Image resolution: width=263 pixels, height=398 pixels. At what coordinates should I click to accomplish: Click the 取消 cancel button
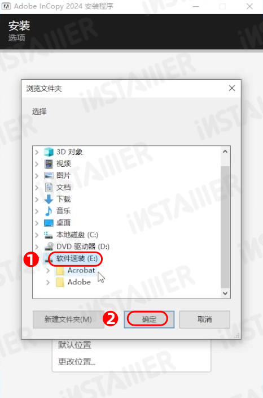click(x=205, y=319)
